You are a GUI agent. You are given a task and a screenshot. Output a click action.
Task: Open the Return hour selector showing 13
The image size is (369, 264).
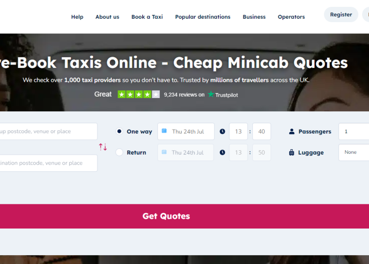click(x=239, y=152)
